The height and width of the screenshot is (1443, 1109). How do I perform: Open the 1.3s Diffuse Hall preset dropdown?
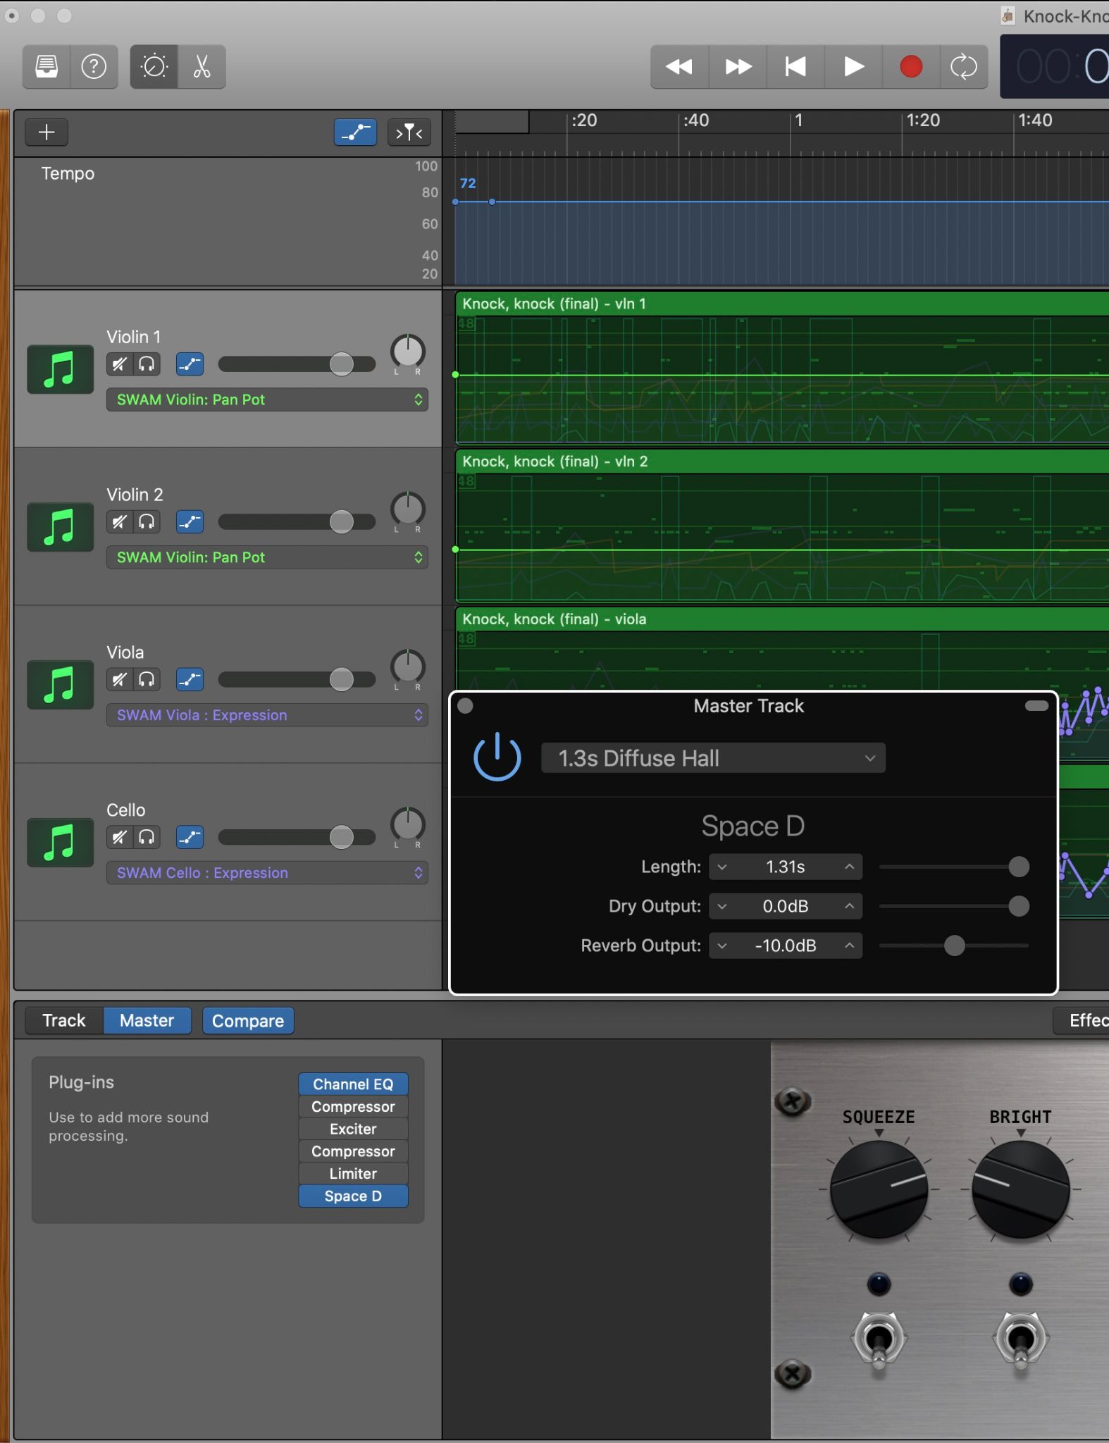coord(713,758)
